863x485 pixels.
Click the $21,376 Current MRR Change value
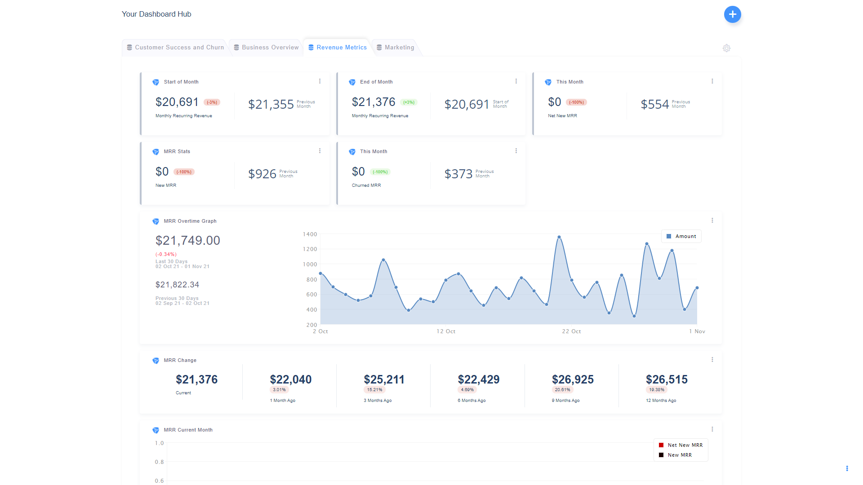click(196, 379)
